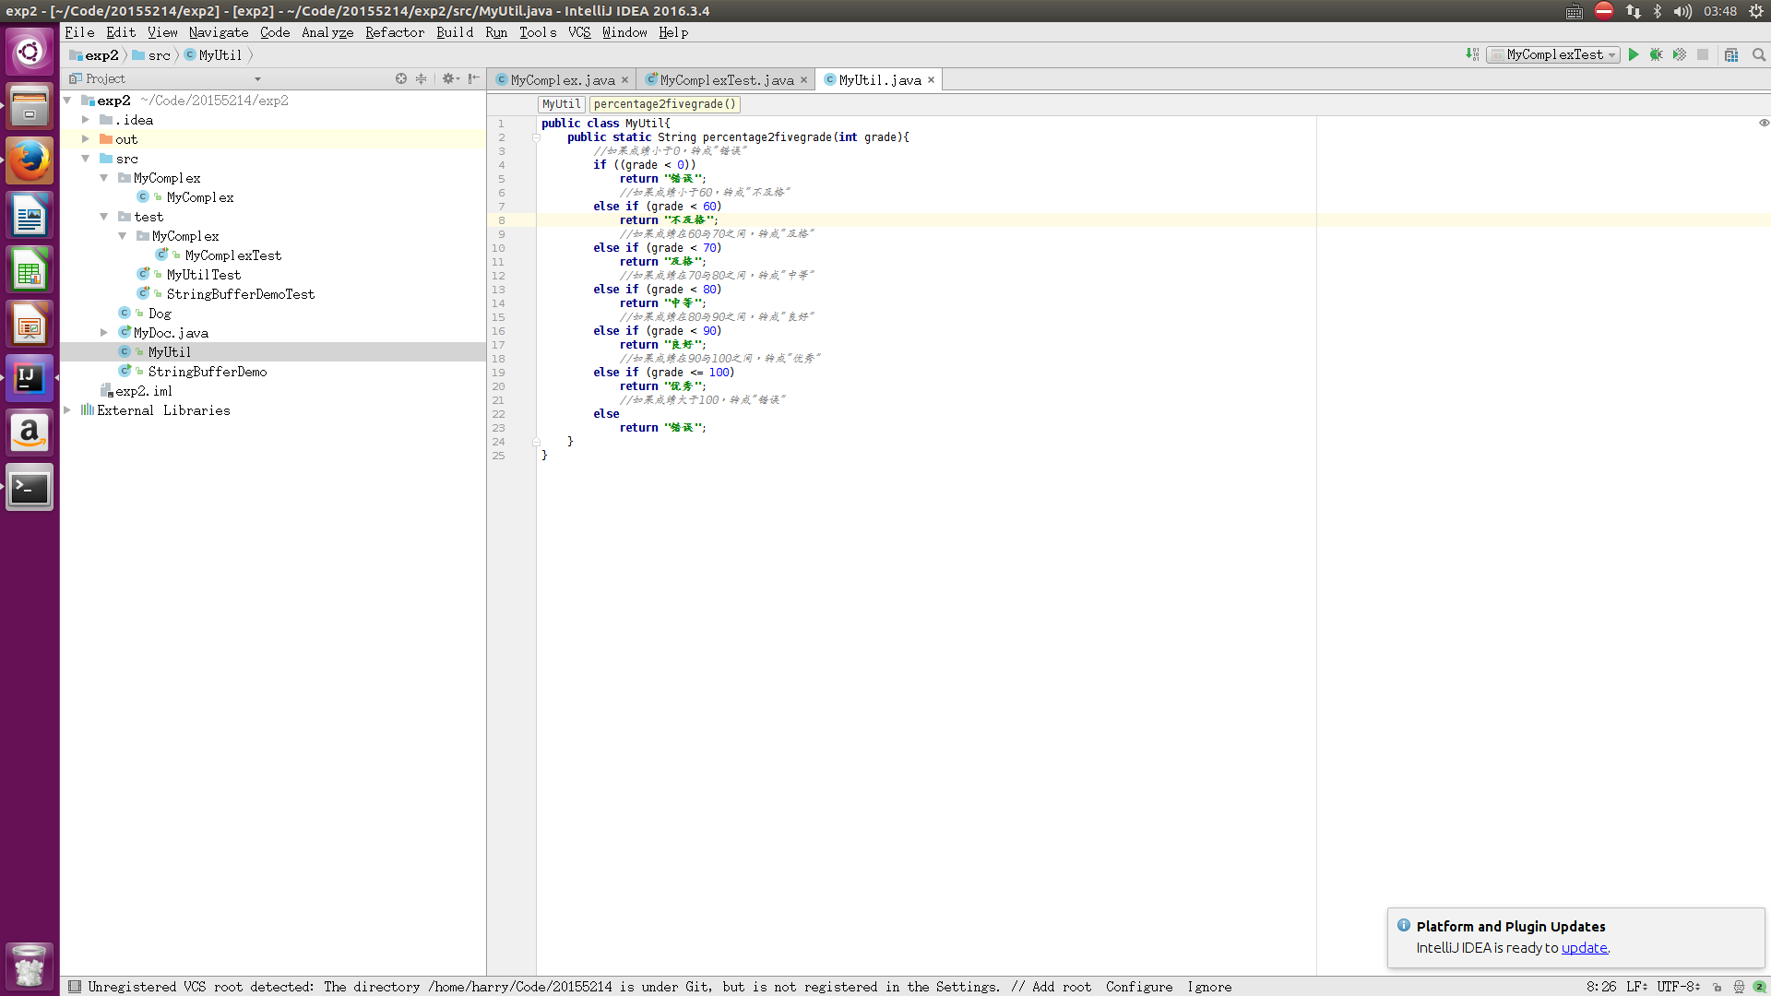1771x996 pixels.
Task: Select the Dog class in tree
Action: pos(160,314)
